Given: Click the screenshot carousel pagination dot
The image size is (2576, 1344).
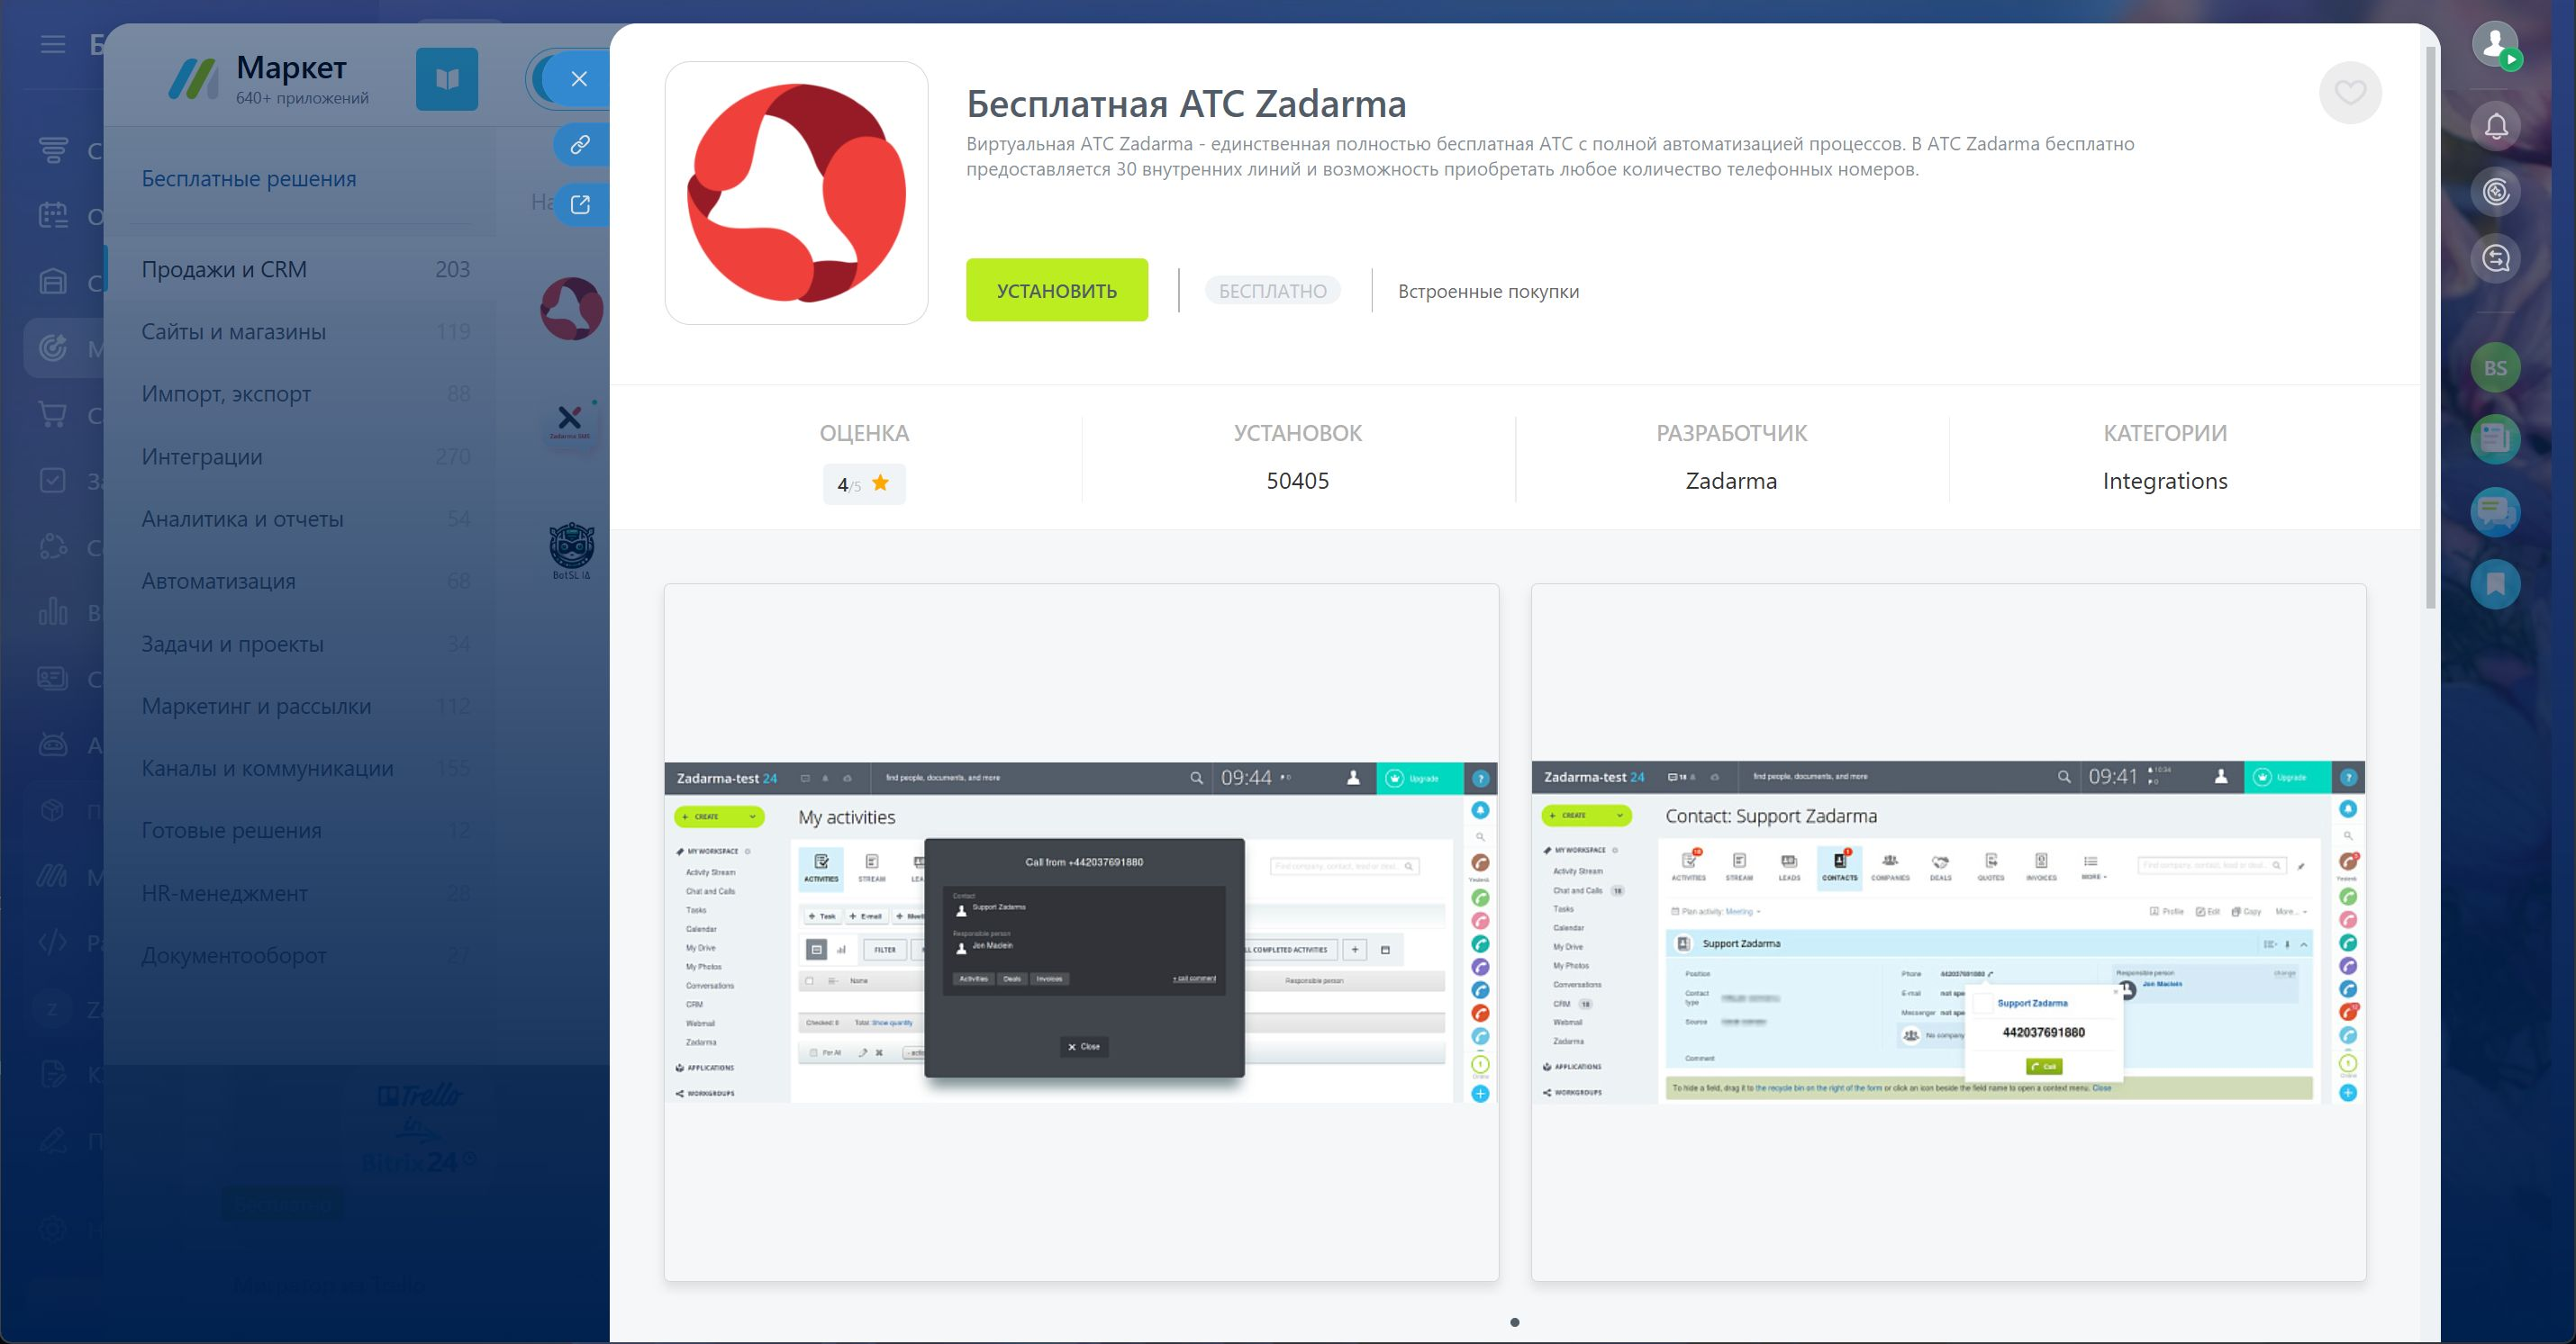Looking at the screenshot, I should pyautogui.click(x=1514, y=1322).
